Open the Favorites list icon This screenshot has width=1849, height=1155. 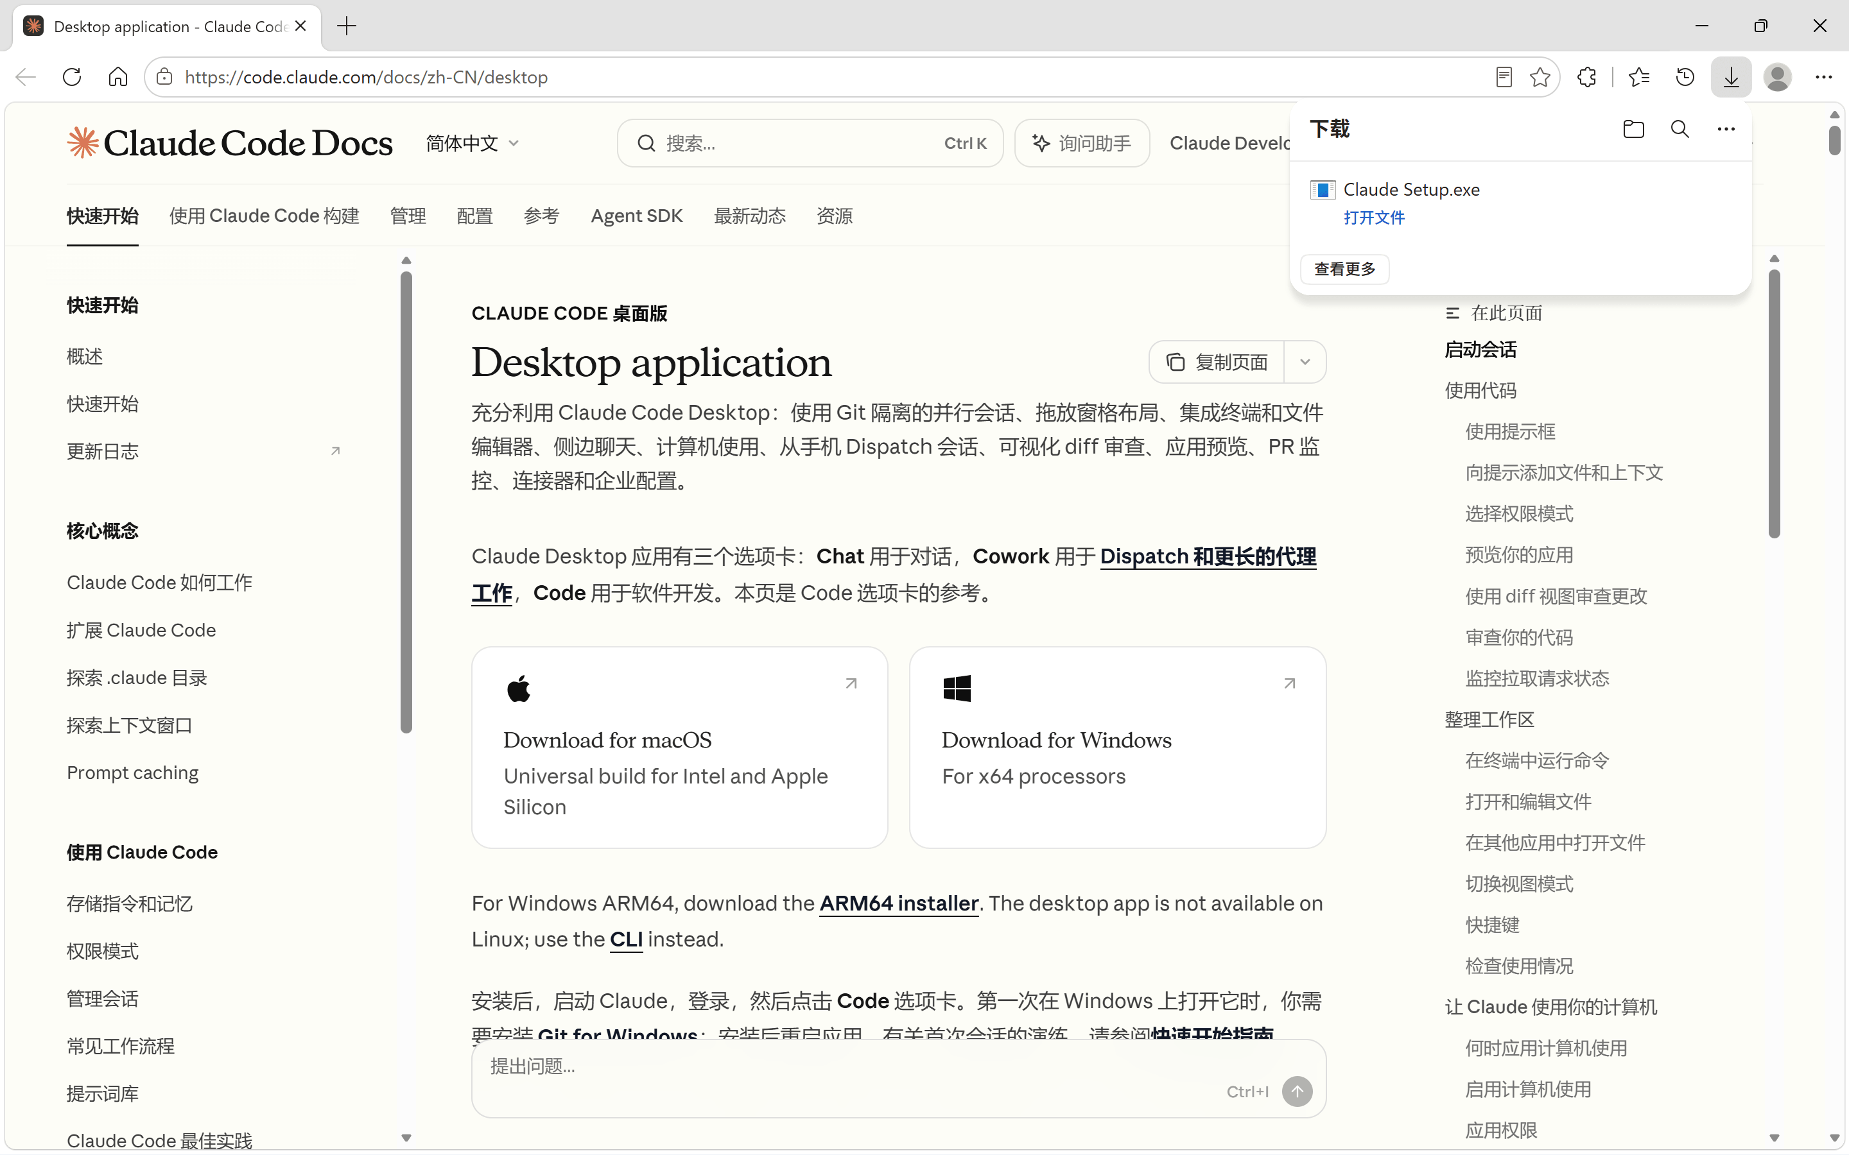[x=1639, y=77]
